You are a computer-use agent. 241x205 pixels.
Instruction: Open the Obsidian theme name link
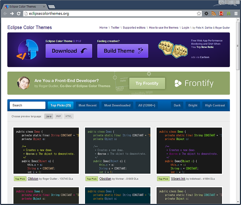105,179
